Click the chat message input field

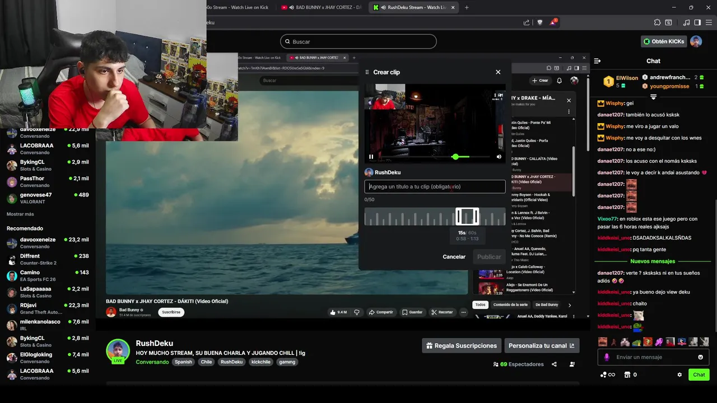click(653, 357)
